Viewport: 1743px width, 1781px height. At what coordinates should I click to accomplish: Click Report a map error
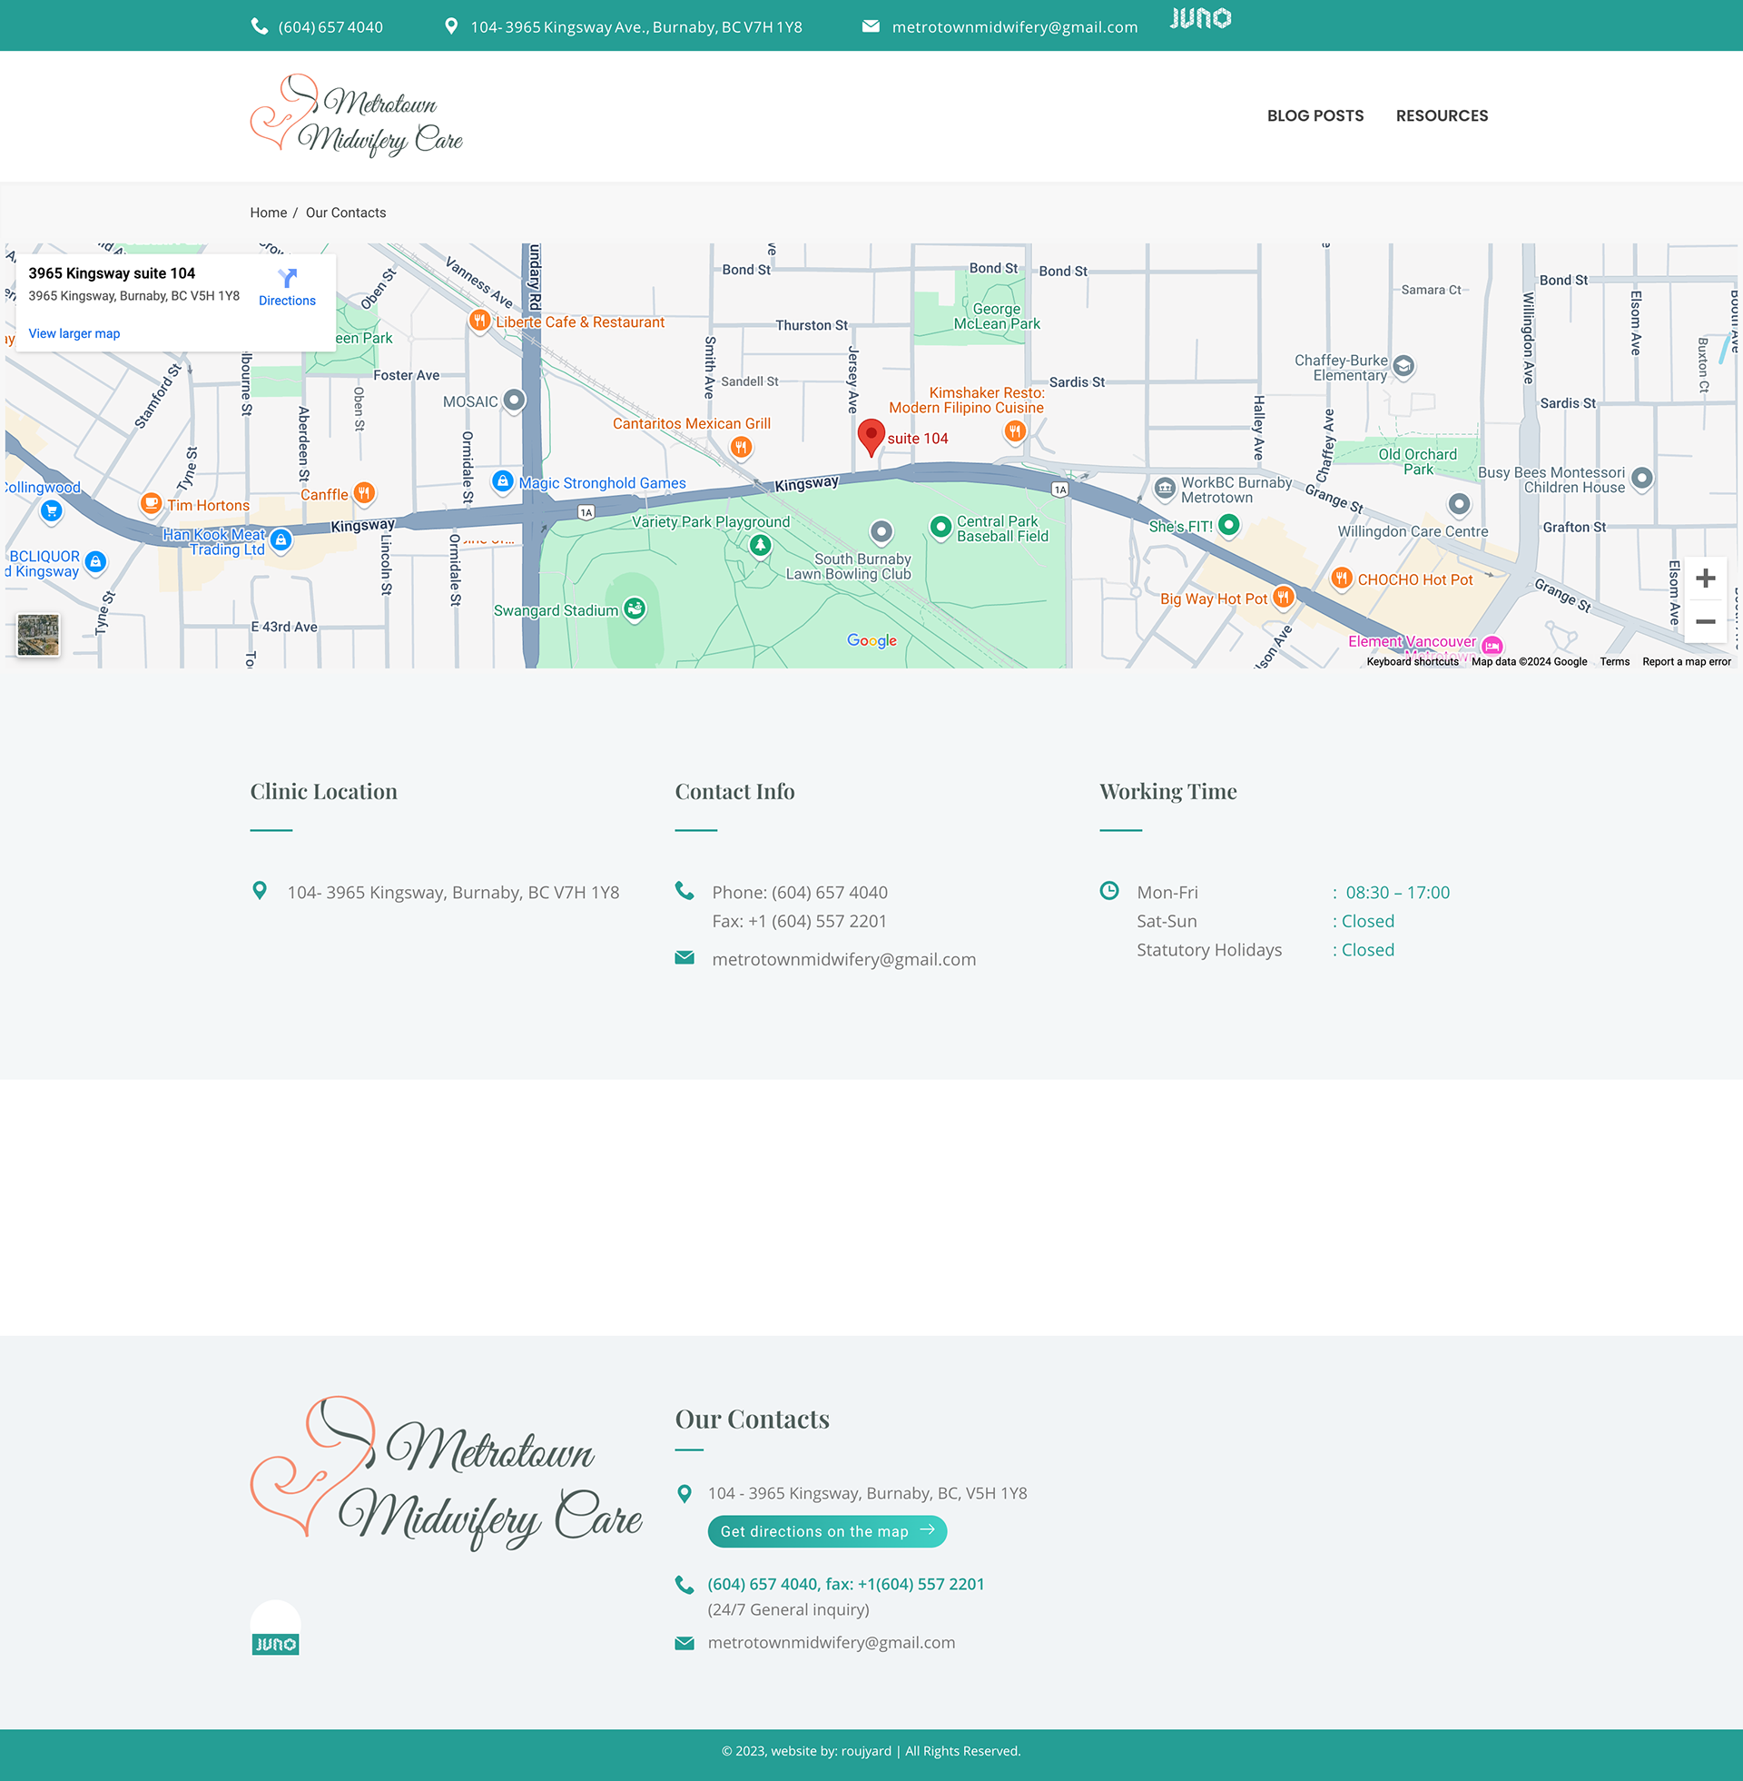coord(1686,661)
